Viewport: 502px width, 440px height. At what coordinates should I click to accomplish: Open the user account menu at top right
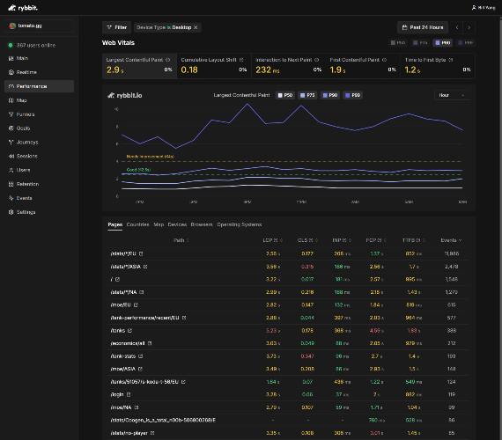(x=484, y=8)
